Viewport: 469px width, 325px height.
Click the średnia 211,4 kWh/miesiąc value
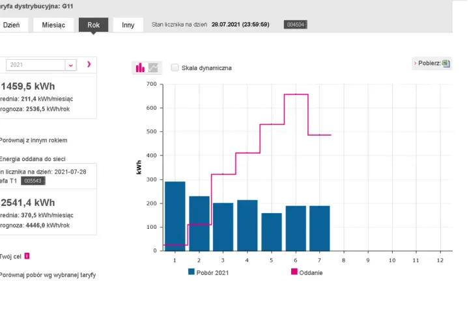point(47,99)
